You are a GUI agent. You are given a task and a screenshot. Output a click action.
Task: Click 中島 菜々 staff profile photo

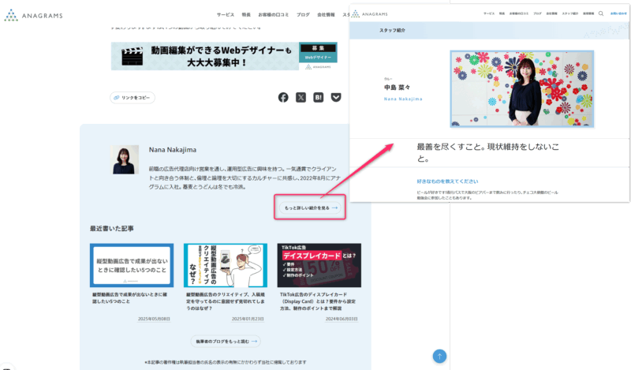pyautogui.click(x=522, y=89)
